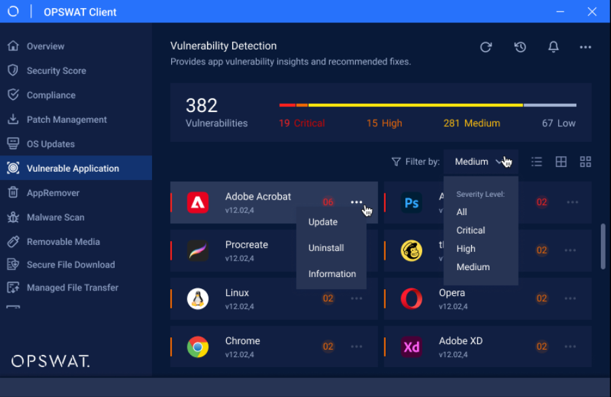Click the Malware Scan bug icon

pyautogui.click(x=13, y=217)
